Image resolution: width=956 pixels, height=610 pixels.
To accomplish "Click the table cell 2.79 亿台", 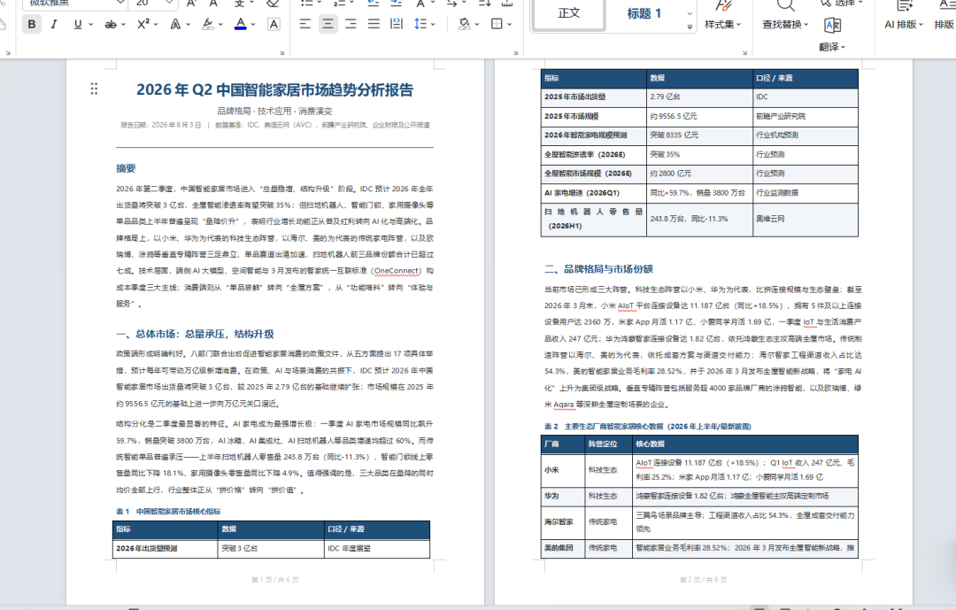I will (x=699, y=97).
